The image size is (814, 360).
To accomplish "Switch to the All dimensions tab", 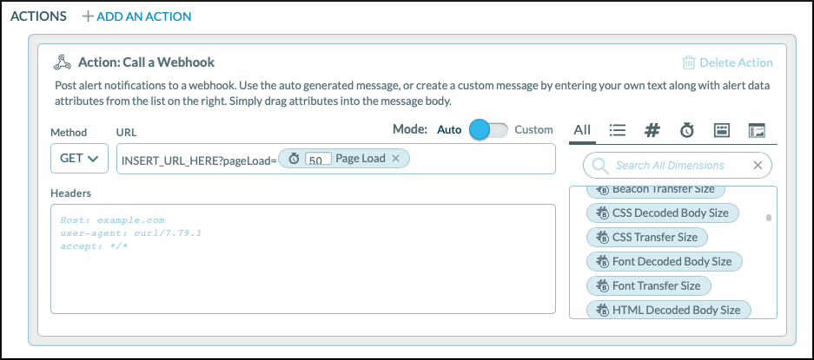I will [582, 130].
